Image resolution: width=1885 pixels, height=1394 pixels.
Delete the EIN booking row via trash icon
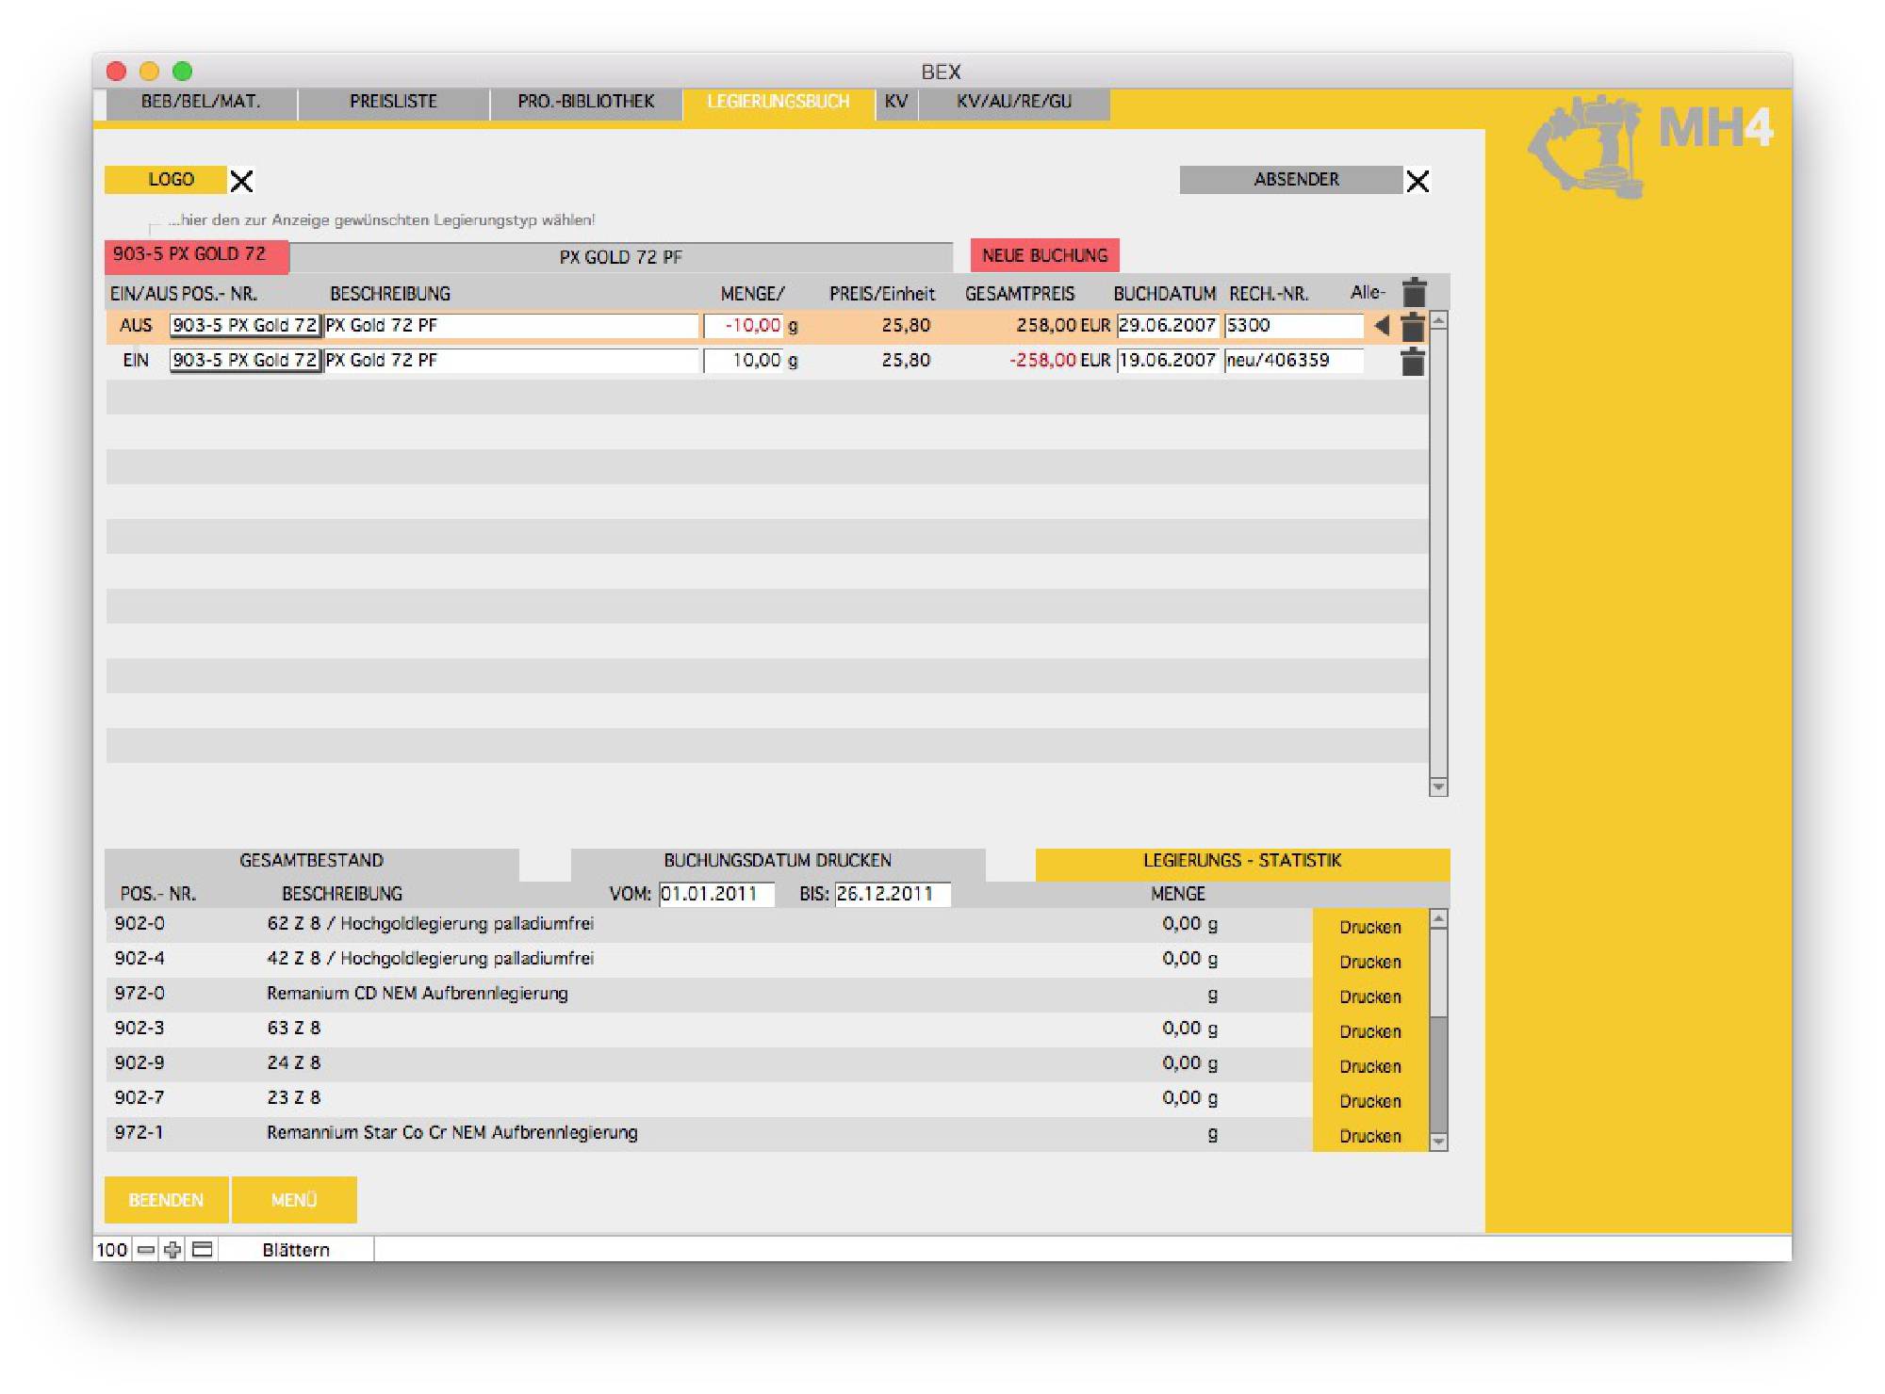[1412, 362]
